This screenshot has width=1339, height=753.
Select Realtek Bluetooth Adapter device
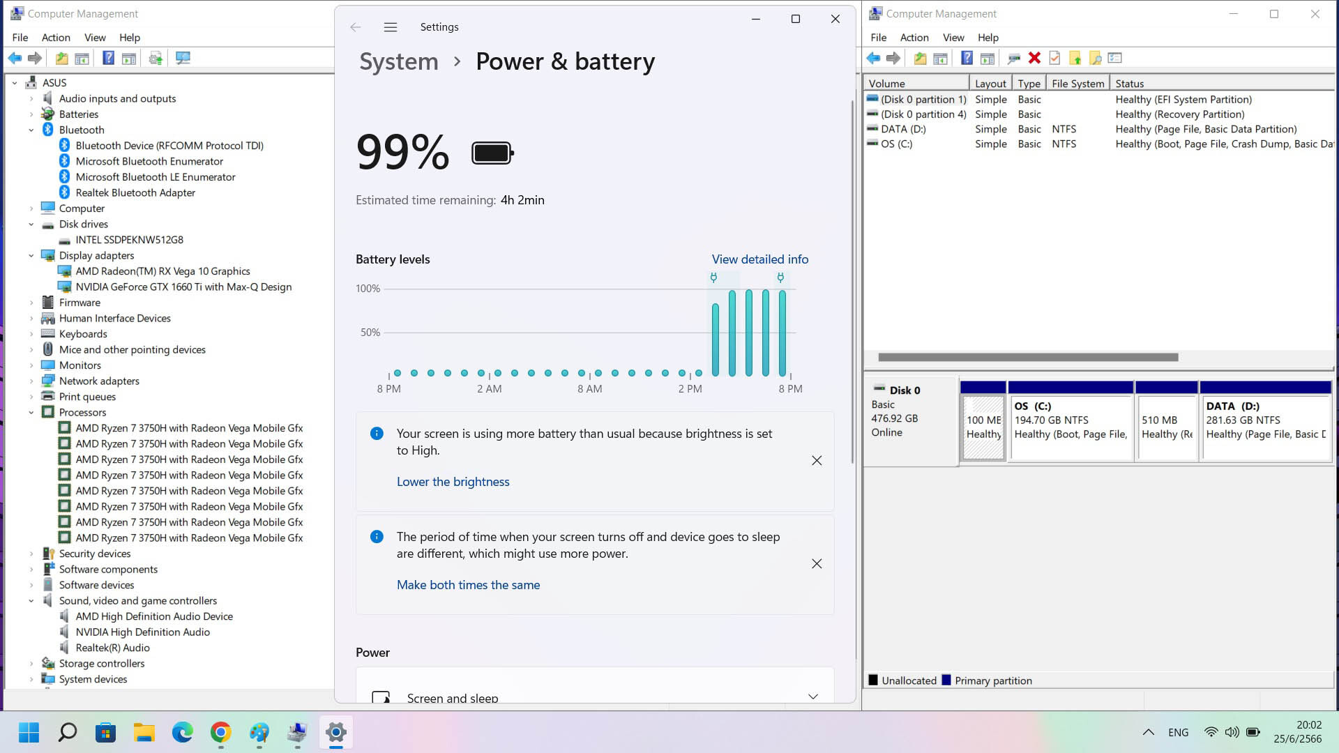click(x=135, y=193)
